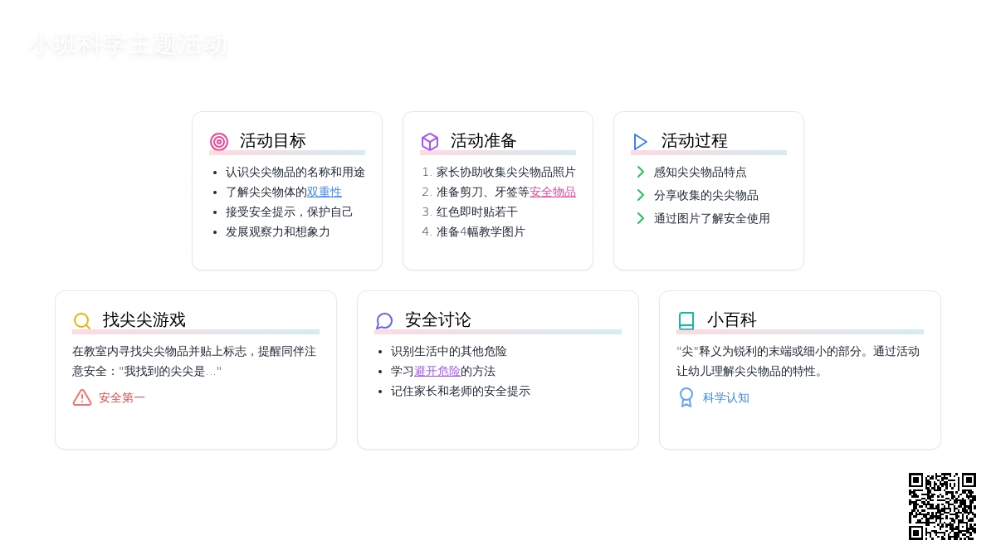Open the pink 安全物品 link
Screen dimensions: 996x560
pos(553,192)
